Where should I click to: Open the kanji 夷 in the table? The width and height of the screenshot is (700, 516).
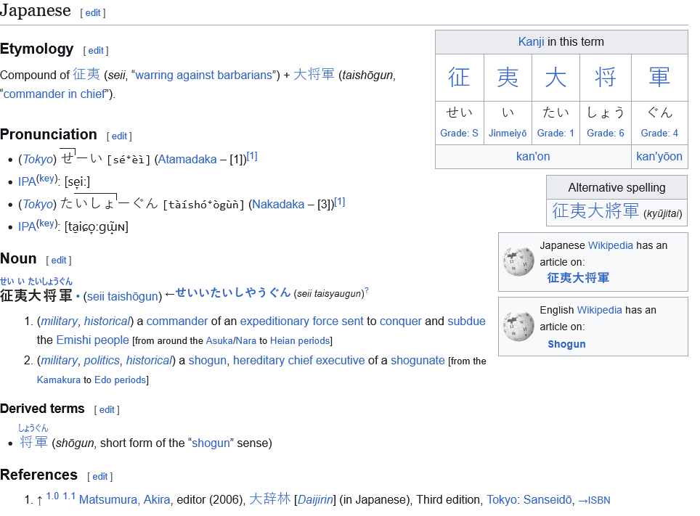pyautogui.click(x=508, y=77)
